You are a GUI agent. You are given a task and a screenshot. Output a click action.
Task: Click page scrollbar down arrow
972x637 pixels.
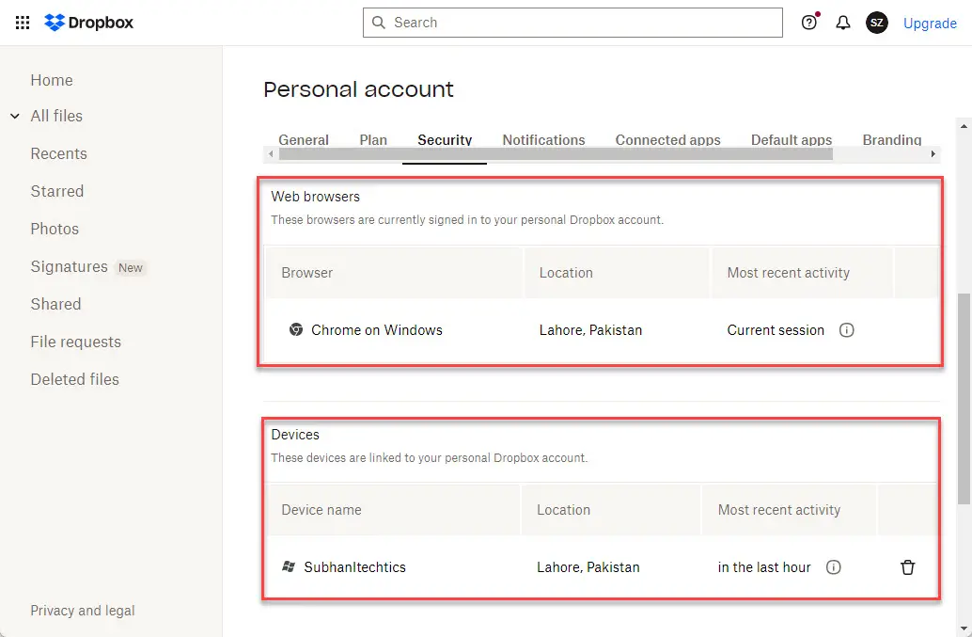click(964, 629)
